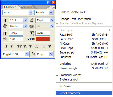Viewport: 113px width, 97px height.
Task: Select Subscript menu entry
Action: pos(84,57)
